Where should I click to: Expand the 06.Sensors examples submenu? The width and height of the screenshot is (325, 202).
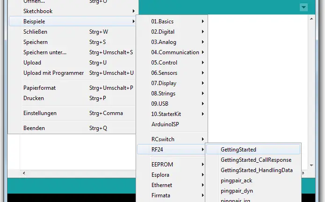(172, 73)
